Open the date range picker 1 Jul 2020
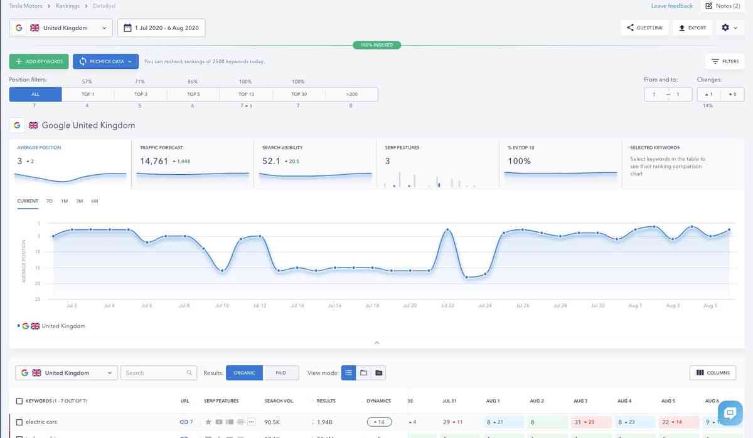The height and width of the screenshot is (438, 753). [161, 28]
